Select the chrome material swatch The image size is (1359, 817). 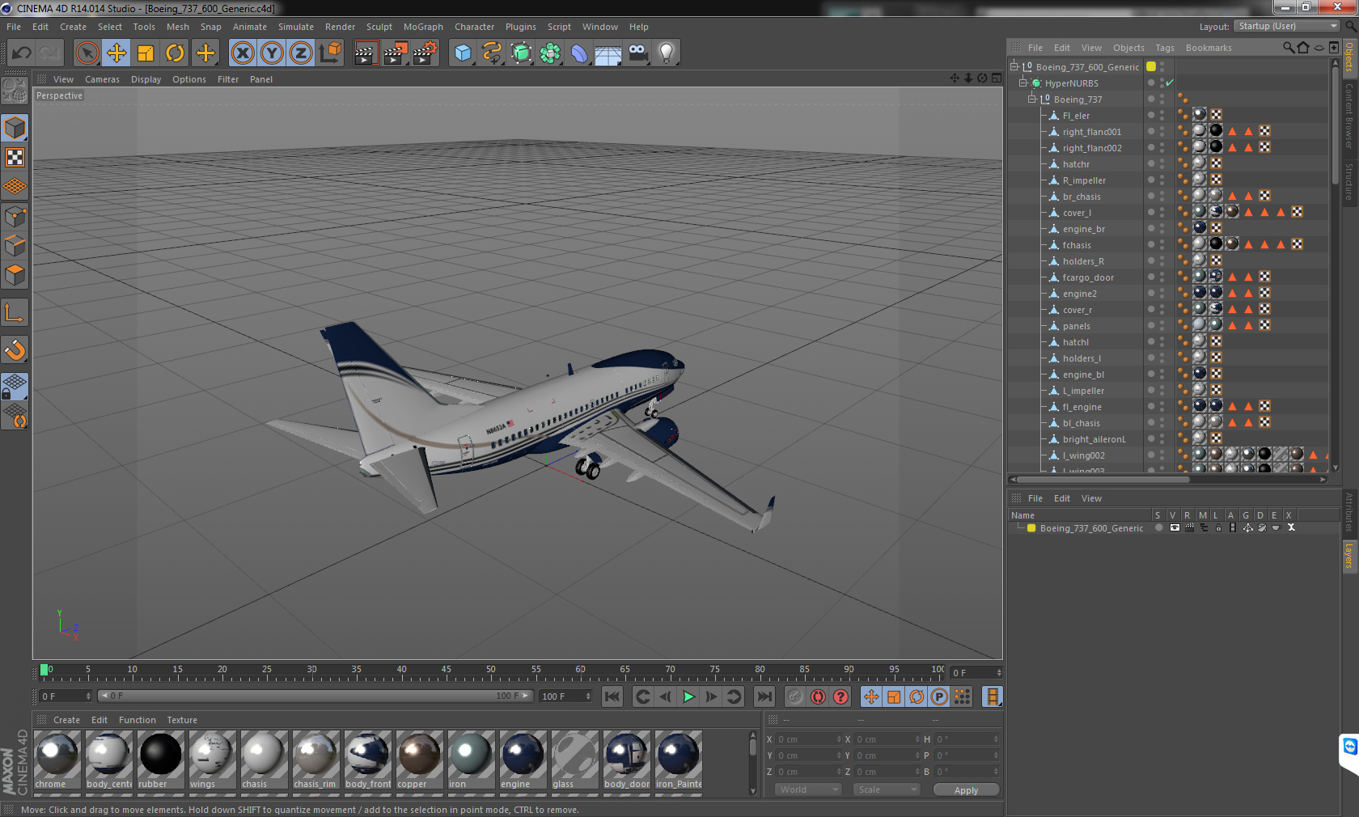click(x=57, y=759)
